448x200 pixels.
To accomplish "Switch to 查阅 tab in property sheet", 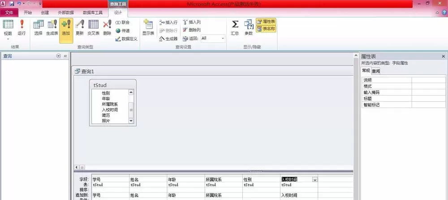I will point(376,71).
